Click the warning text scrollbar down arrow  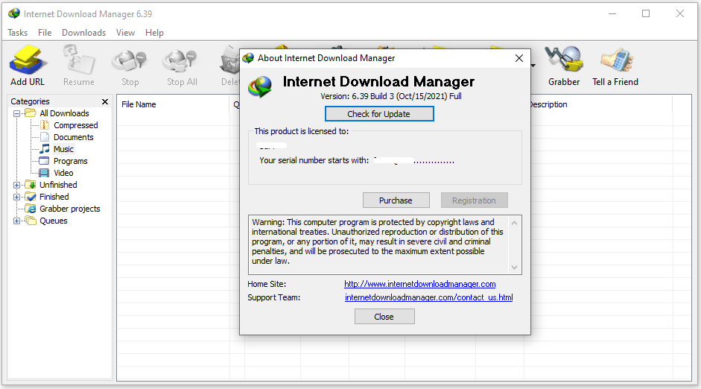click(514, 268)
